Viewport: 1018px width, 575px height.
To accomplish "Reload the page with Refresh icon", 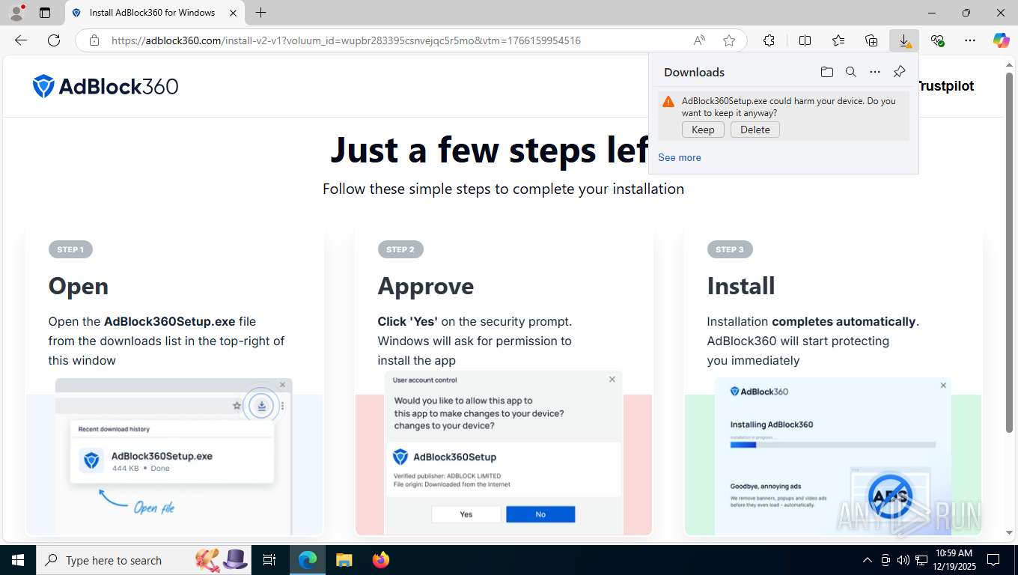I will point(54,40).
